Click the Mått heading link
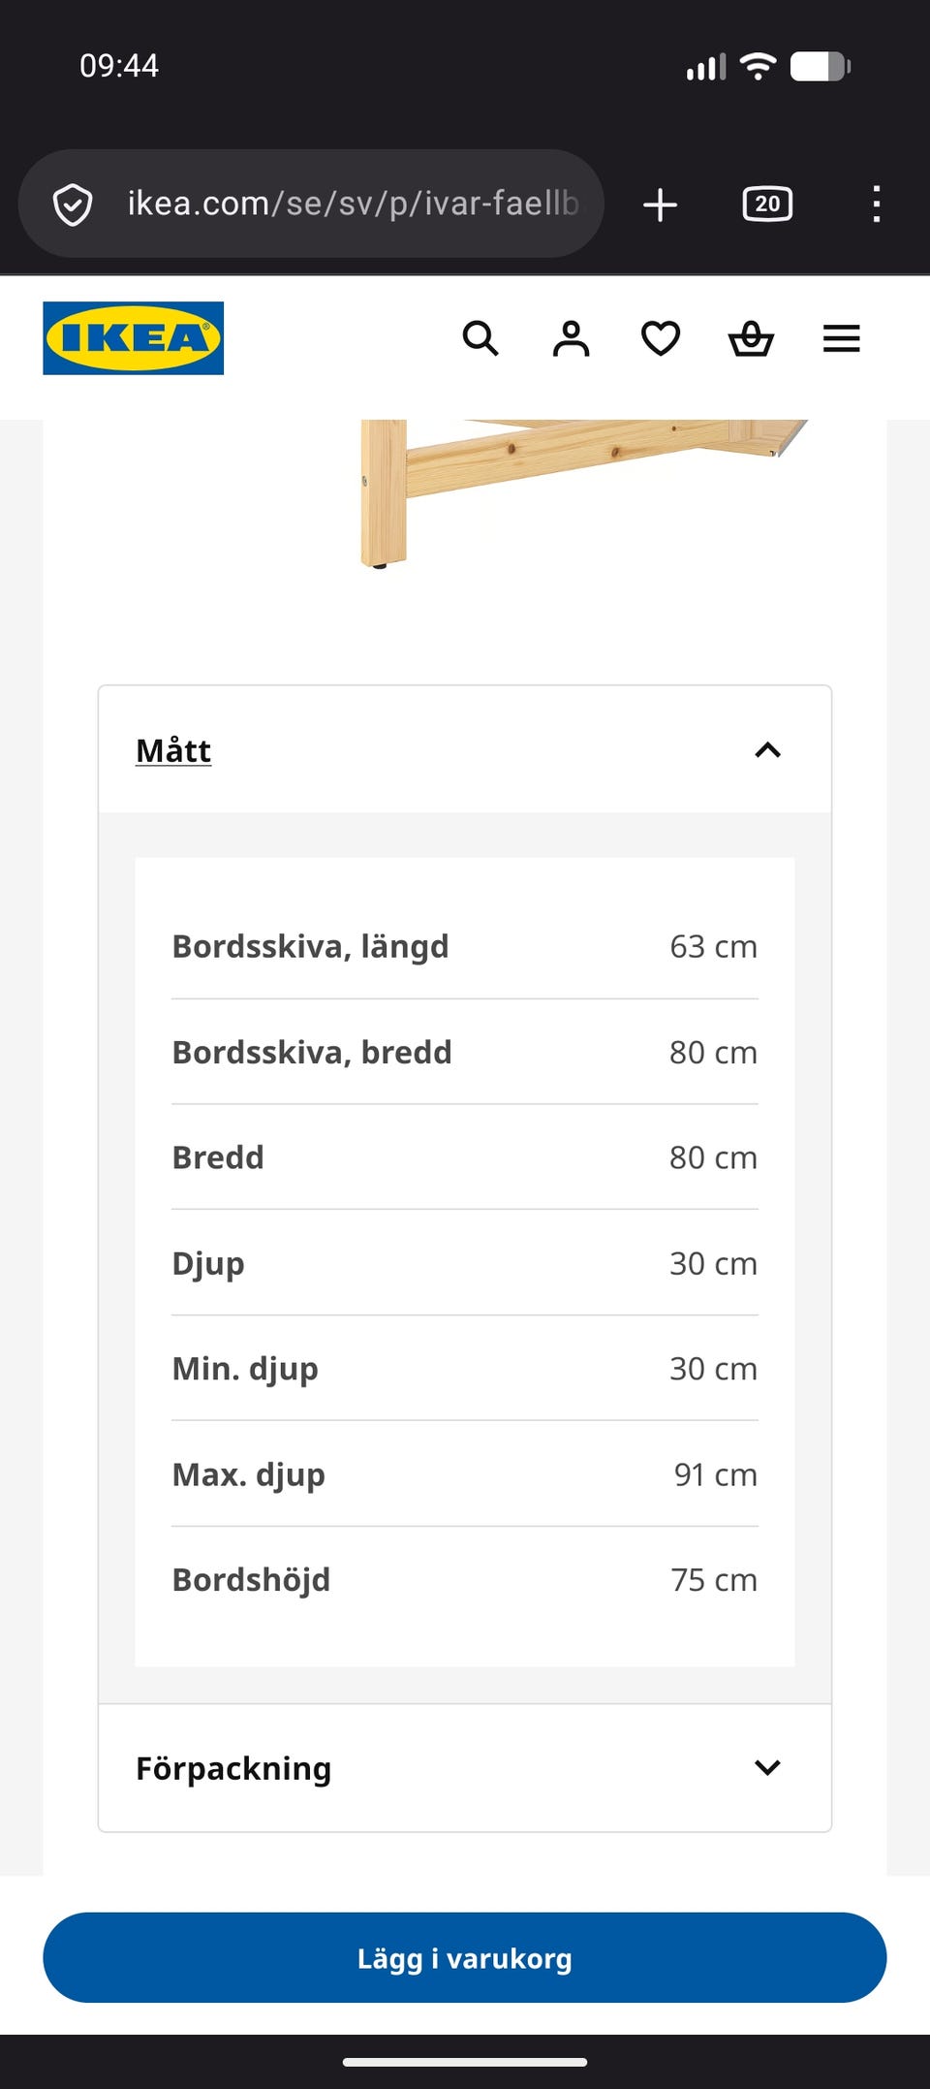The width and height of the screenshot is (930, 2089). [x=173, y=750]
